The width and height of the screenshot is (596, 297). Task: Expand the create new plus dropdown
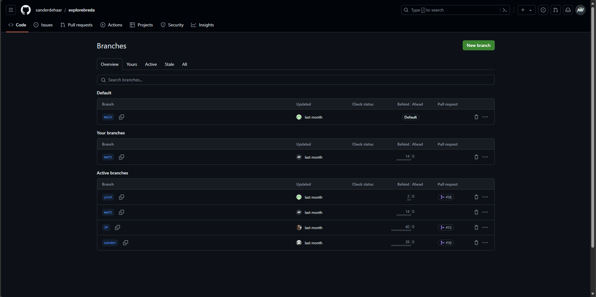pyautogui.click(x=526, y=10)
